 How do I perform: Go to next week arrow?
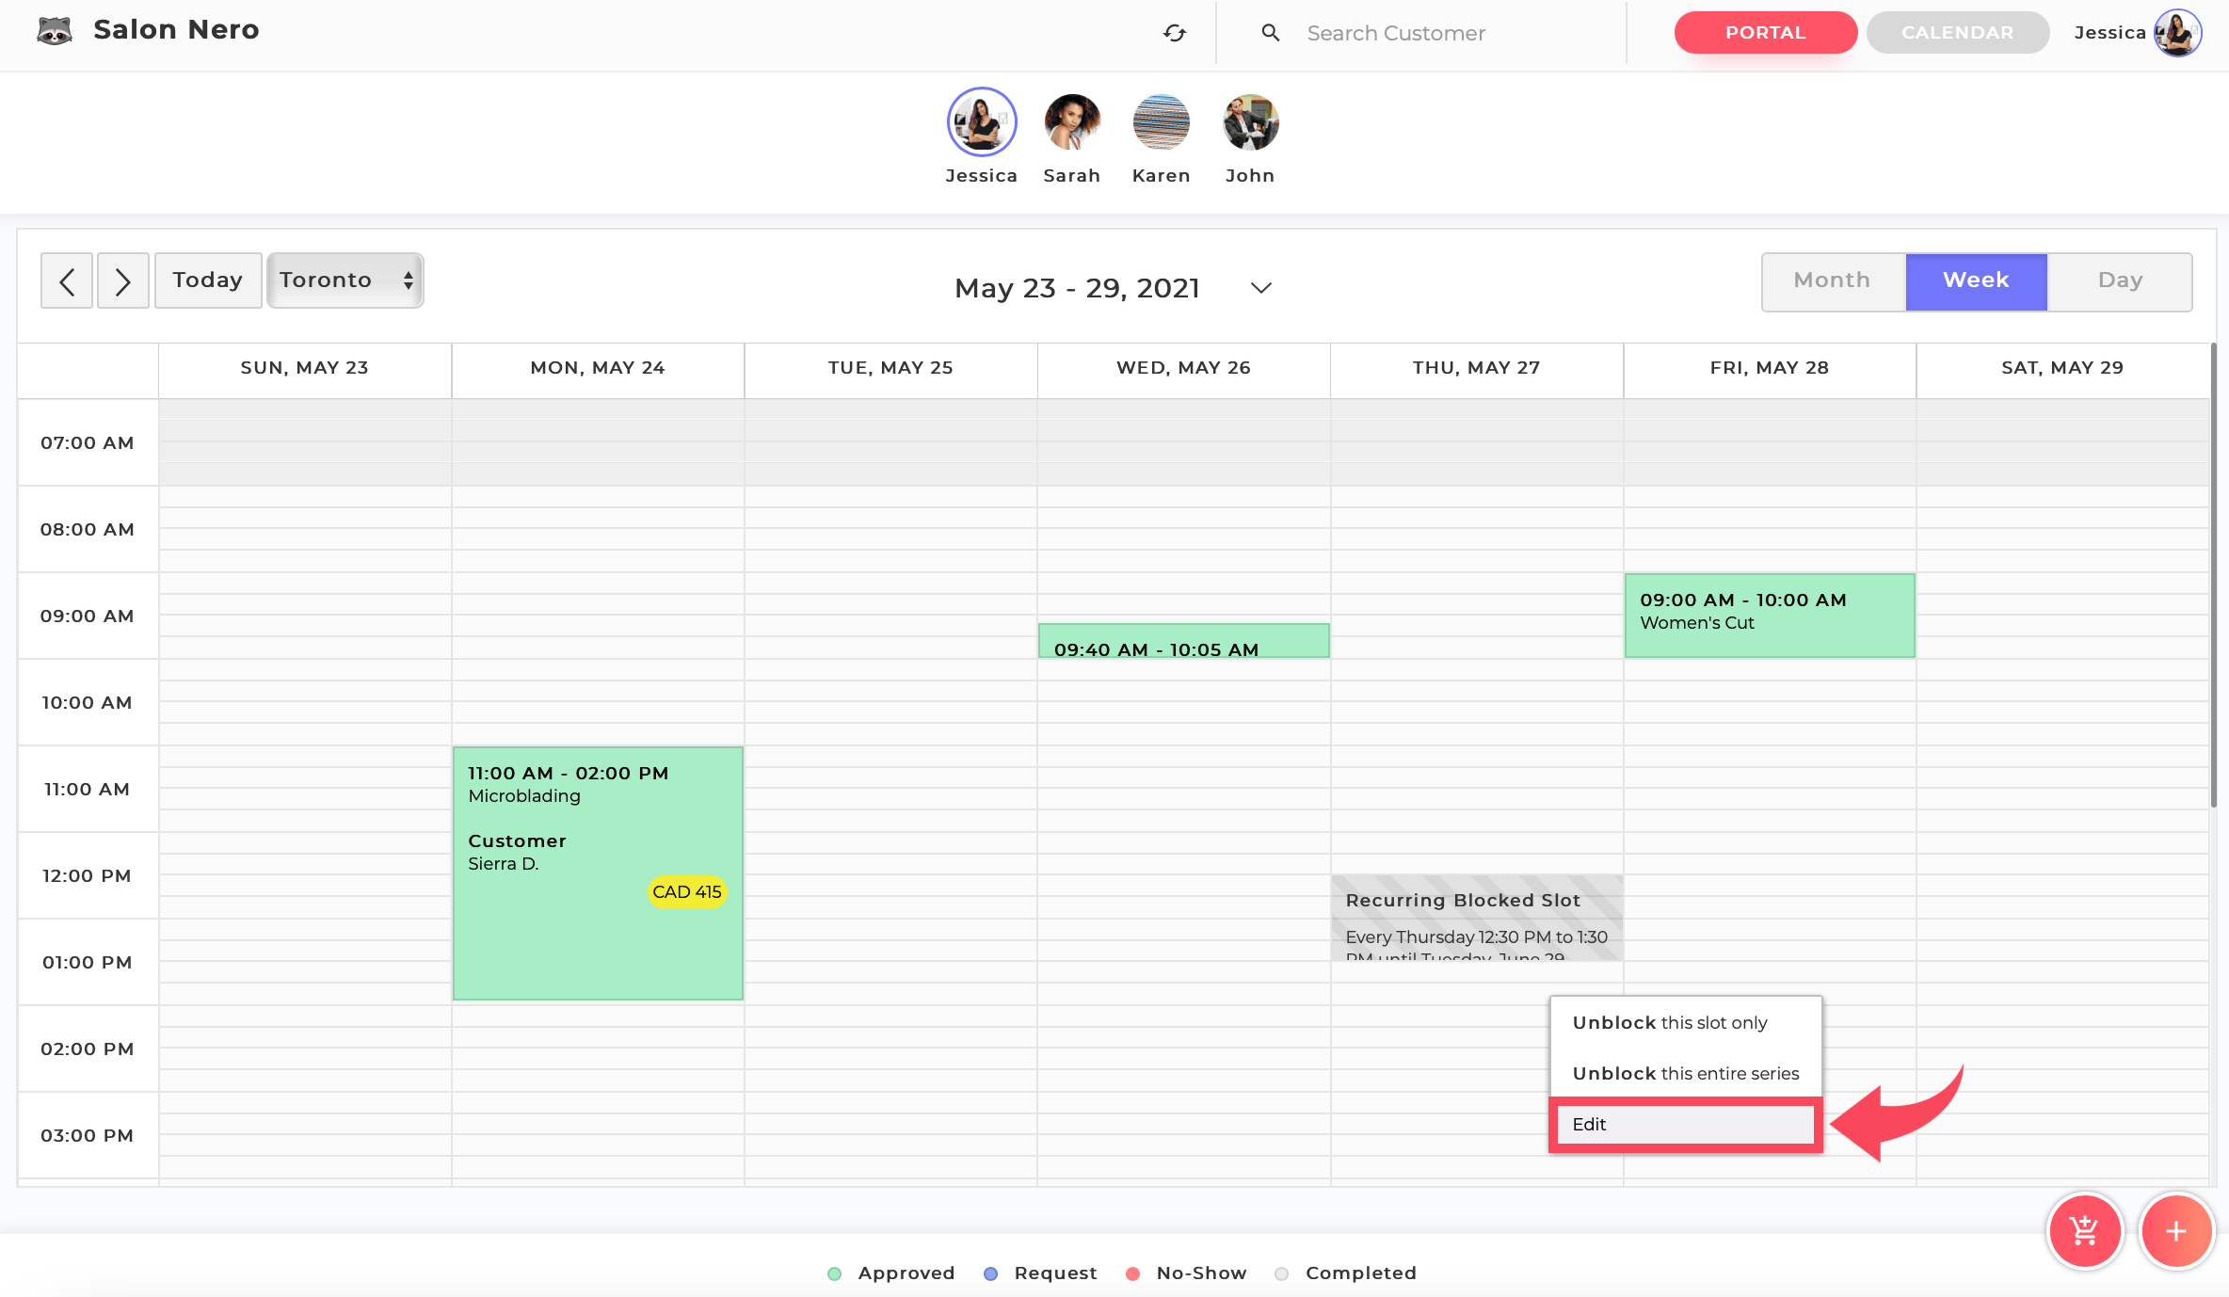123,280
